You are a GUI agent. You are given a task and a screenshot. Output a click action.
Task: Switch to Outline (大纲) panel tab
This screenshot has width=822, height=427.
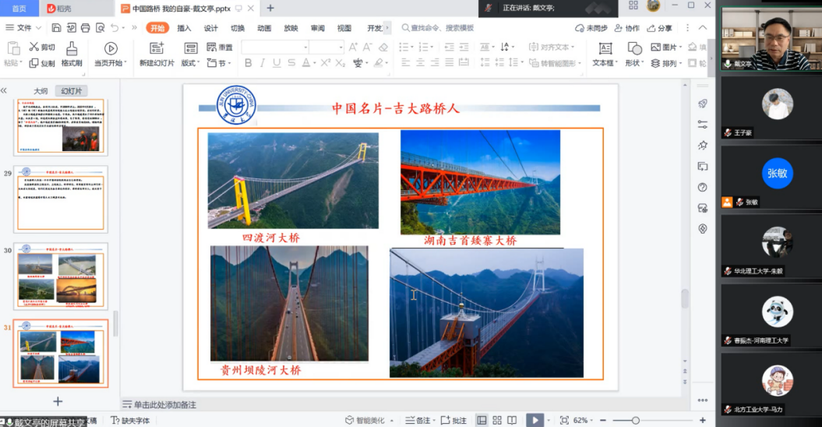click(40, 91)
